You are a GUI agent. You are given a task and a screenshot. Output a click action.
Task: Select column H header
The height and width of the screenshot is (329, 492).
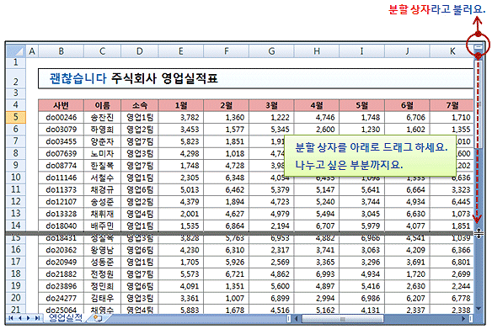317,51
